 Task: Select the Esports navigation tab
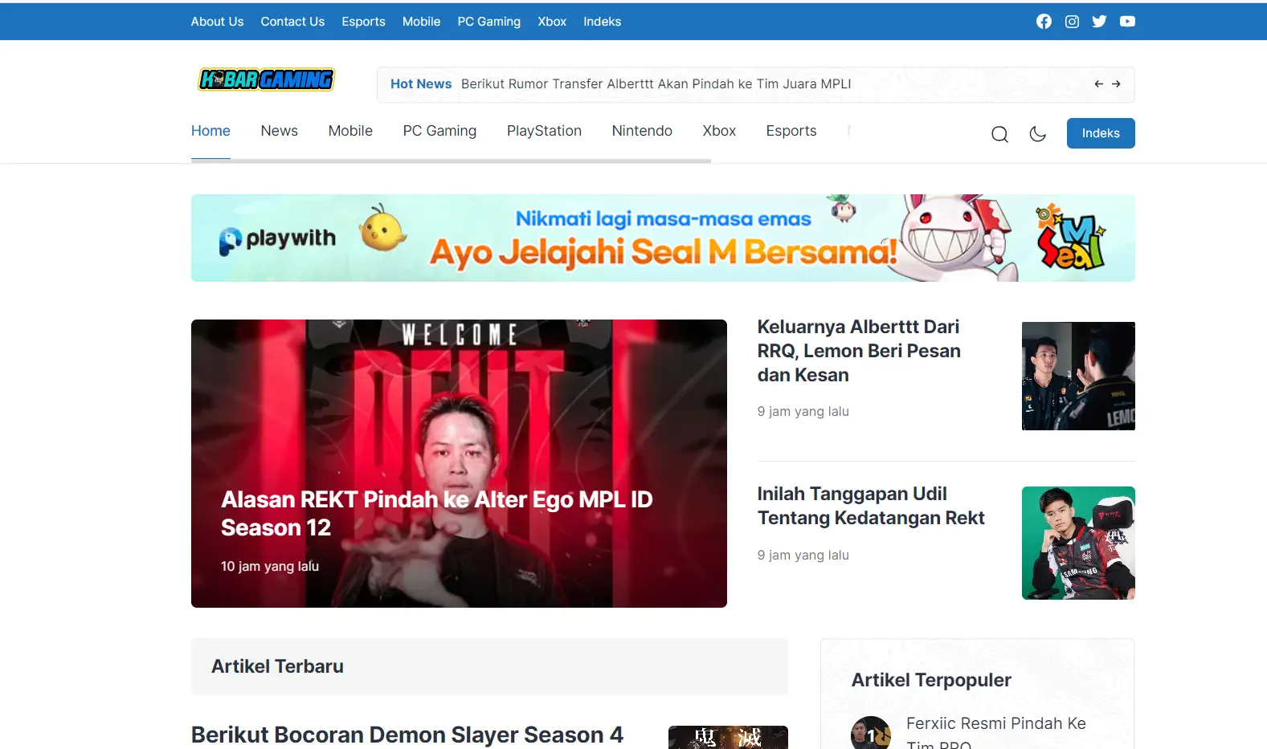tap(791, 131)
